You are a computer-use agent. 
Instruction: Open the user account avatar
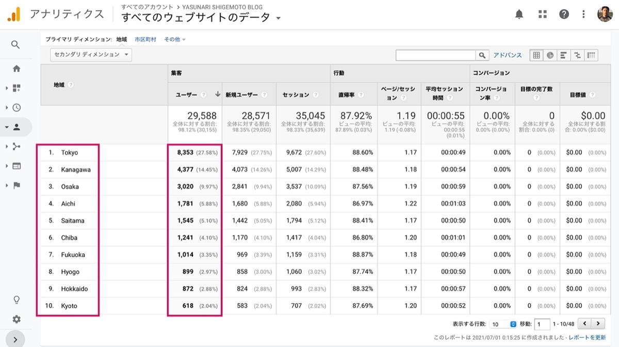pyautogui.click(x=605, y=14)
